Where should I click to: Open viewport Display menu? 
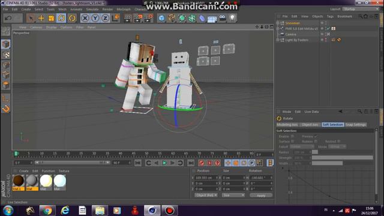click(51, 28)
